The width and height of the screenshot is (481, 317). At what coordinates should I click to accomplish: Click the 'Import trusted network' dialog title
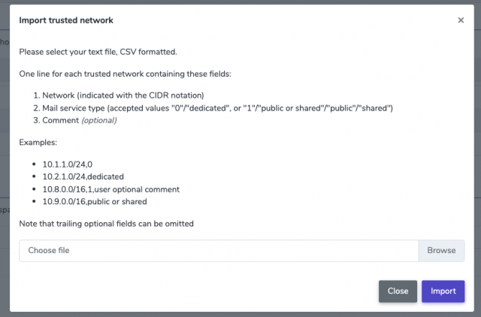pos(66,20)
